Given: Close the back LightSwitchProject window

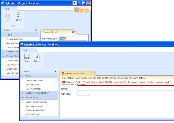Looking at the screenshot, I should 89,3.
